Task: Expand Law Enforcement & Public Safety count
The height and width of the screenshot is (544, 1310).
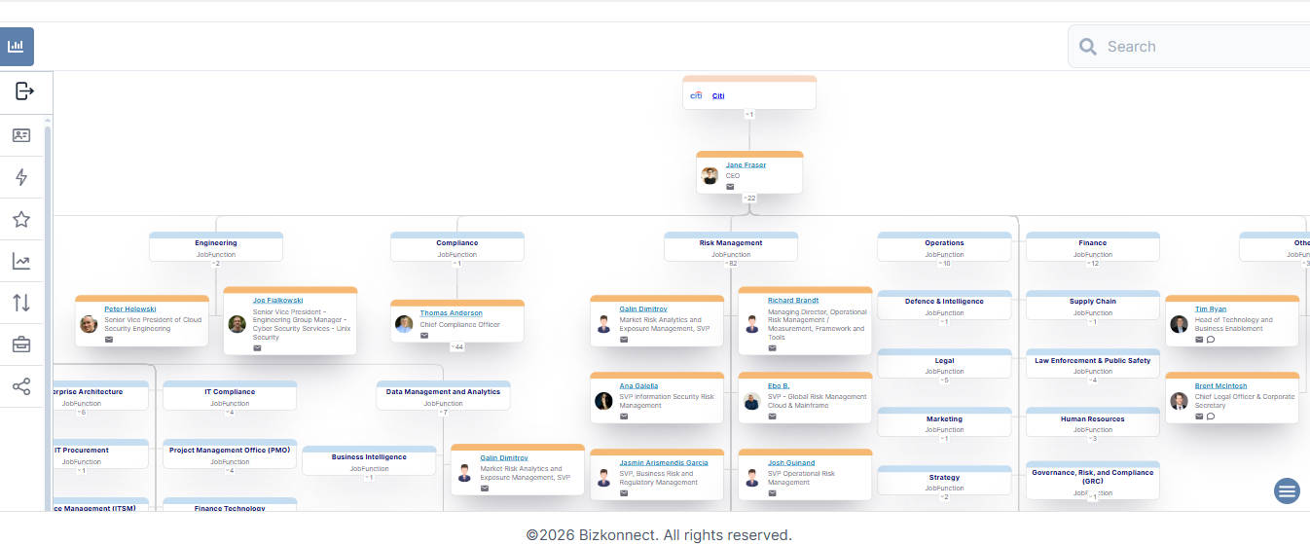Action: pyautogui.click(x=1093, y=381)
